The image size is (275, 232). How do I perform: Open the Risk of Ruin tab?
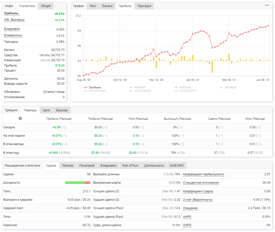point(130,165)
